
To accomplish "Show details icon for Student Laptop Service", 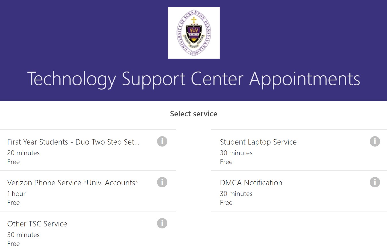I will pyautogui.click(x=375, y=141).
